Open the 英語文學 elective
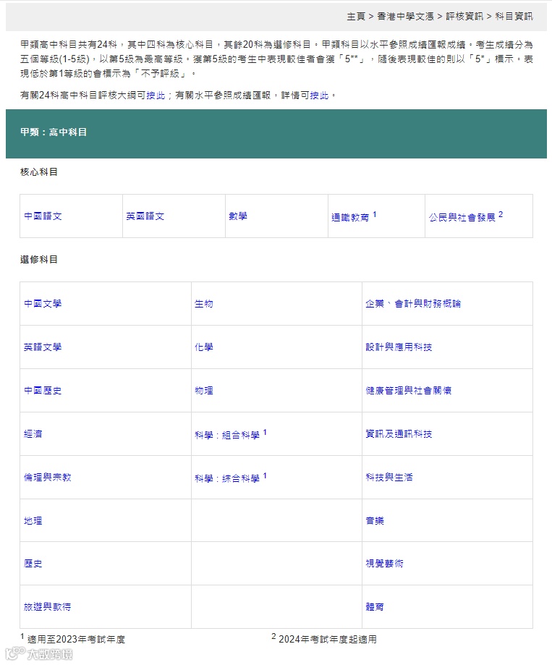The width and height of the screenshot is (552, 665). [43, 347]
